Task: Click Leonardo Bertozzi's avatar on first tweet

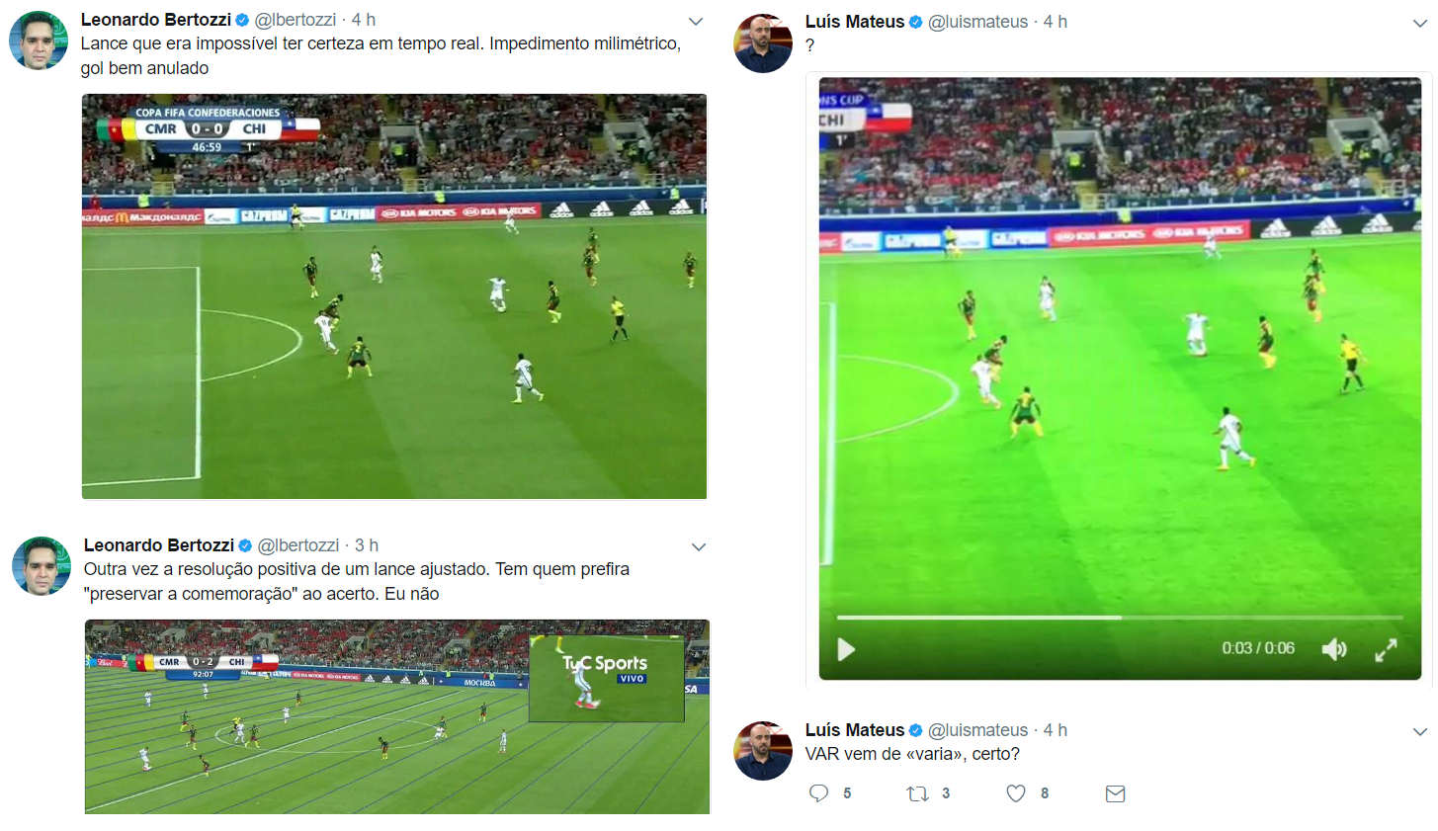Action: [39, 41]
